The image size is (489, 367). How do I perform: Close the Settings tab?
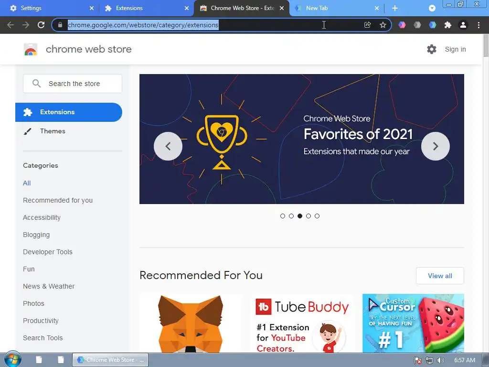tap(92, 8)
